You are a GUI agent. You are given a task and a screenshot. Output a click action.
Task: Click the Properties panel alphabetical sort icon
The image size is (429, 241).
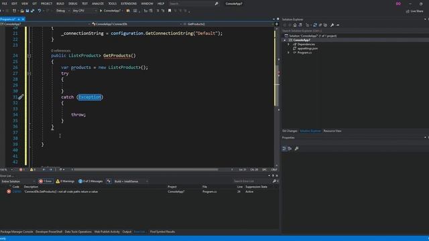290,149
